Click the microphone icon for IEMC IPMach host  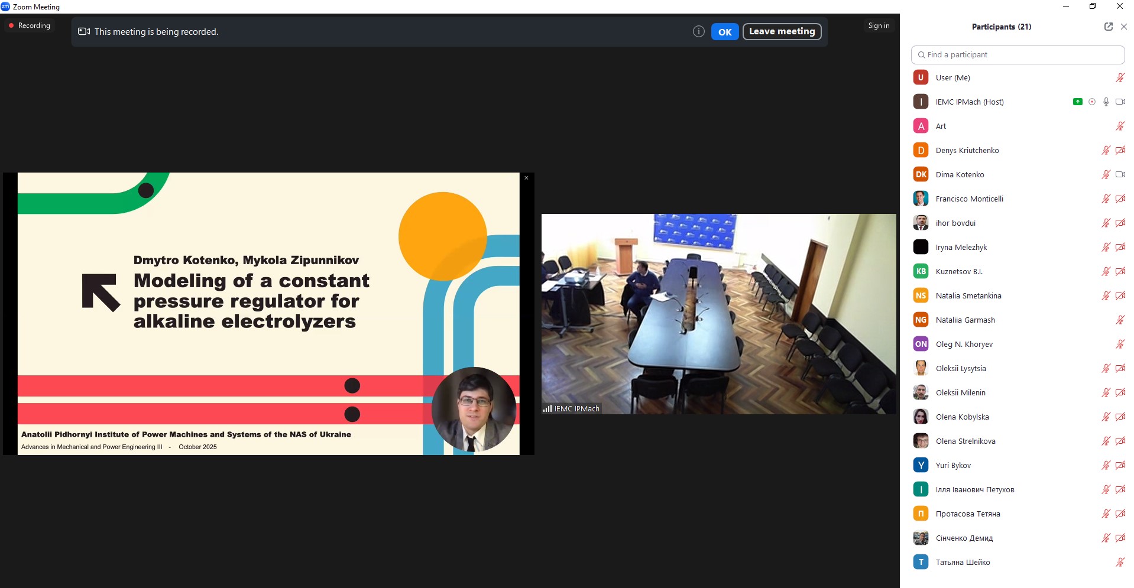click(x=1106, y=102)
